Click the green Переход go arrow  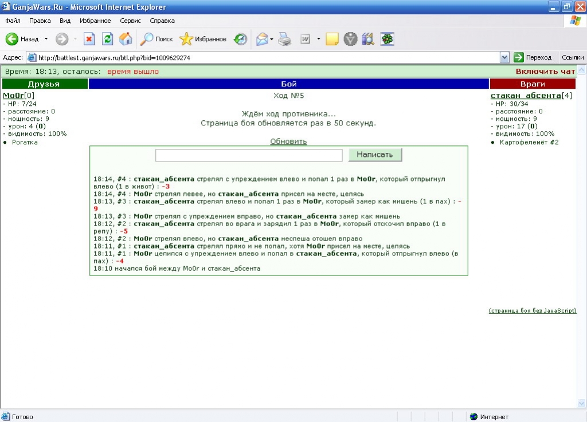[x=518, y=57]
